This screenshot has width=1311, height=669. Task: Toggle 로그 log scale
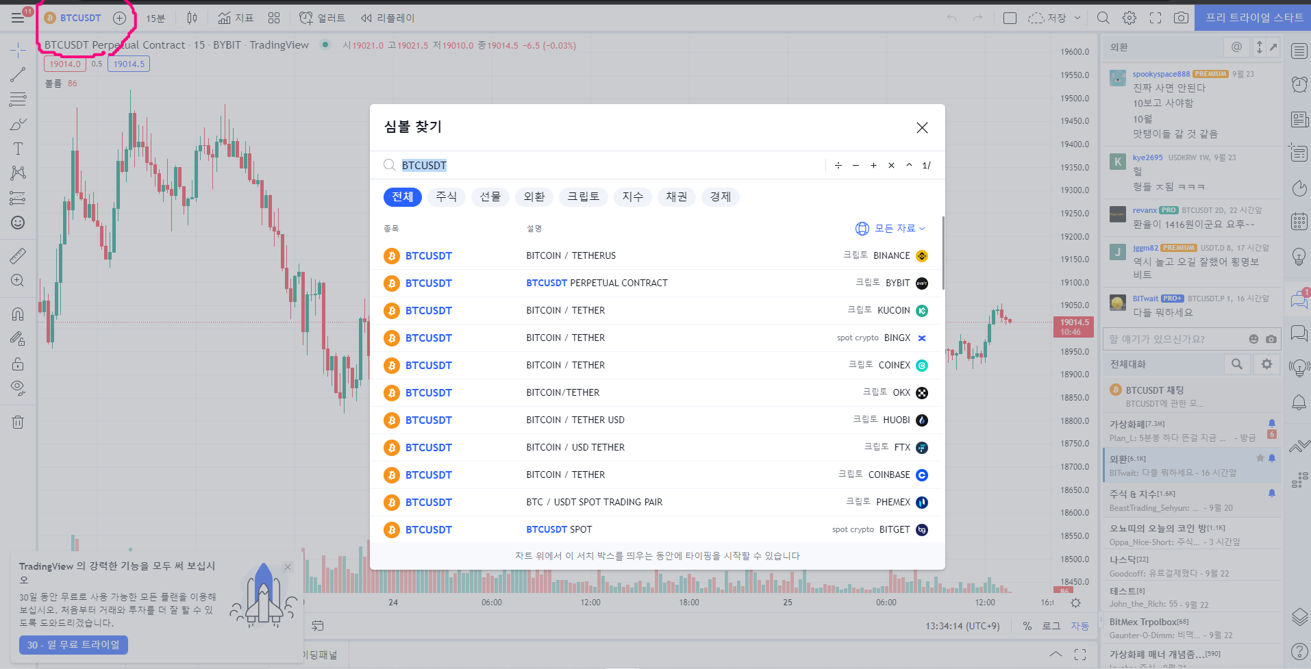pos(1051,626)
